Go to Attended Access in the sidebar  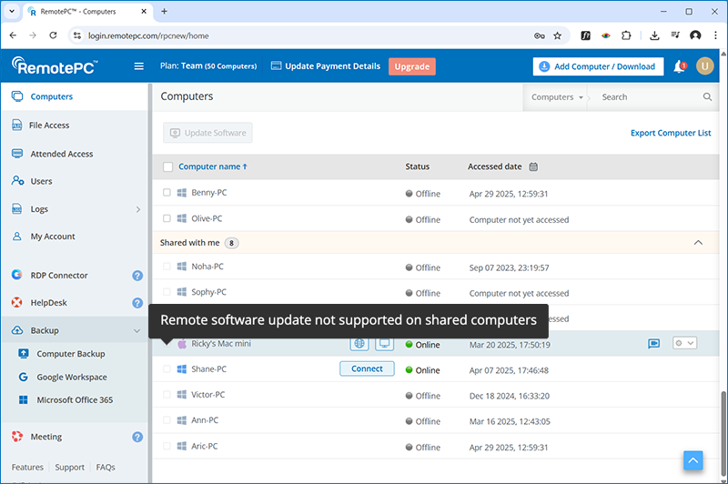tap(61, 154)
